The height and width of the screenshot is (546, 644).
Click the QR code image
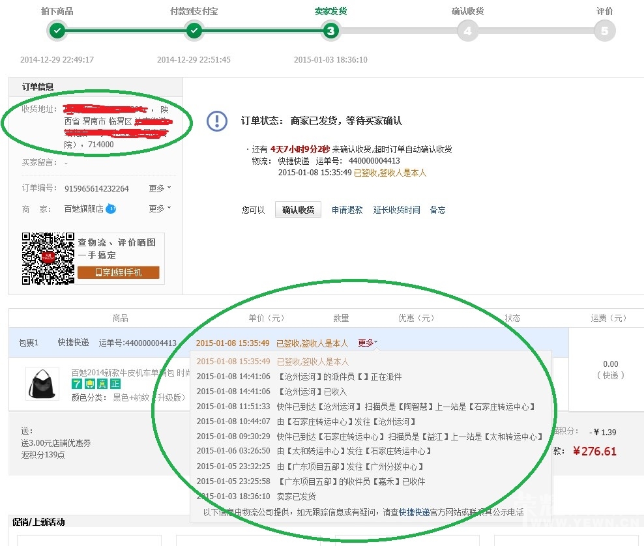pyautogui.click(x=48, y=259)
